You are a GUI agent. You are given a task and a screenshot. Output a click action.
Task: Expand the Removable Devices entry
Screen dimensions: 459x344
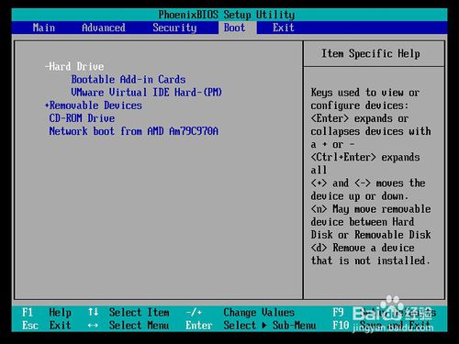[x=94, y=105]
